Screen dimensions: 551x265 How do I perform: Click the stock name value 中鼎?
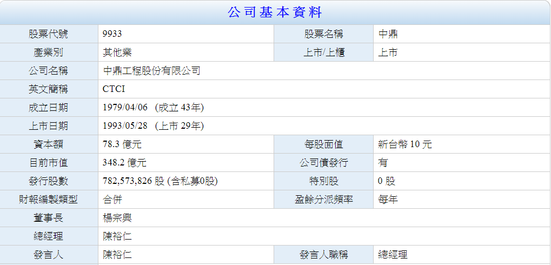pyautogui.click(x=388, y=34)
